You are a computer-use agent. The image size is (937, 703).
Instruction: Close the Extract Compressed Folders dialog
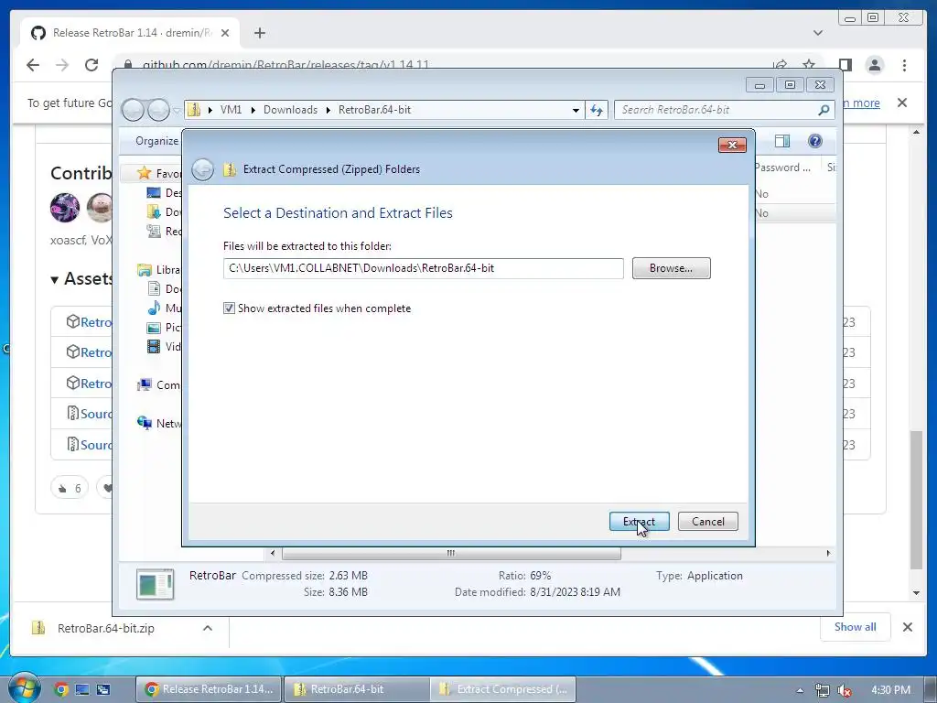732,145
